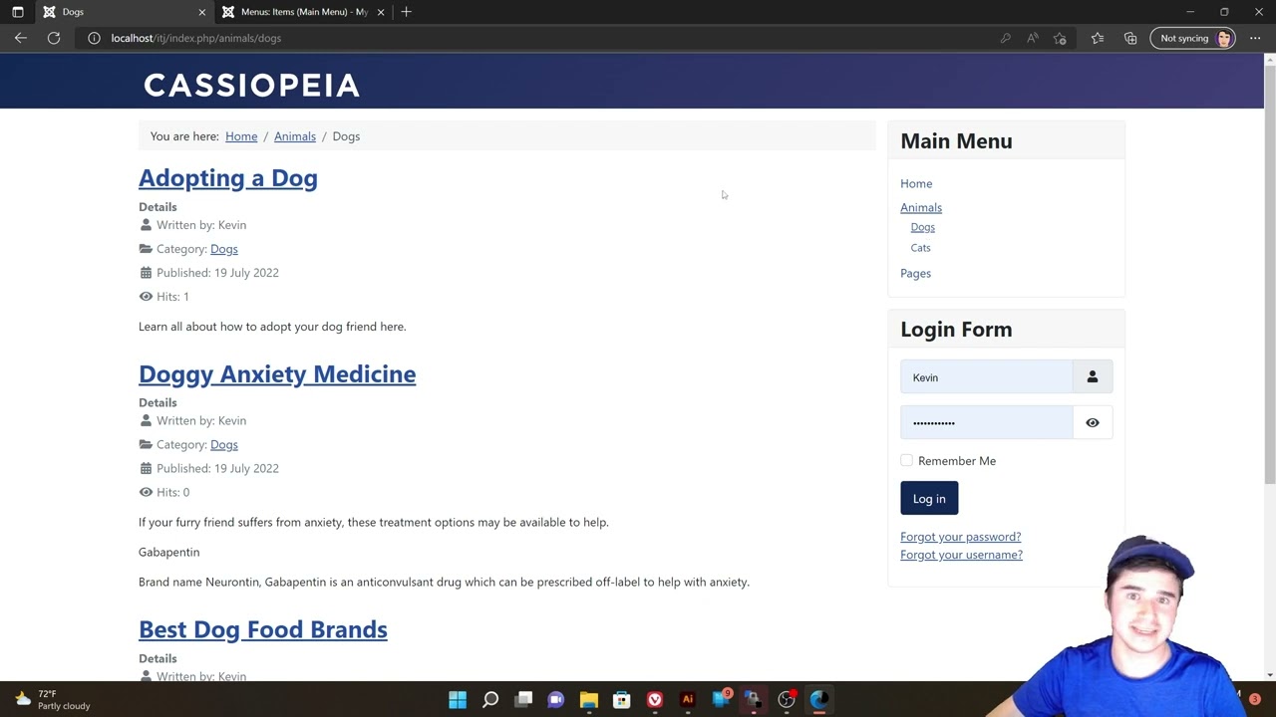Select Dogs submenu item in Main Menu
Image resolution: width=1276 pixels, height=717 pixels.
click(x=923, y=227)
